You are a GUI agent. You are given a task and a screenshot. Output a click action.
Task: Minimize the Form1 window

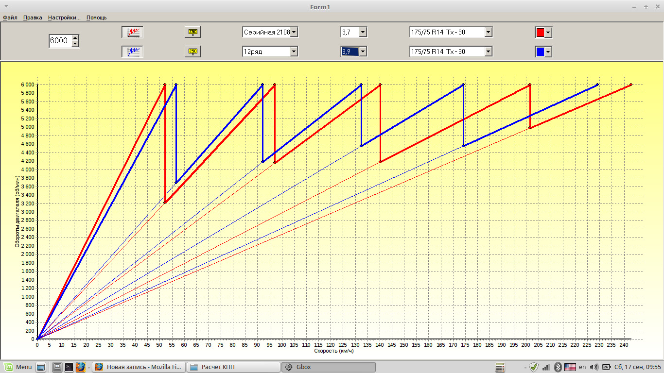(x=634, y=6)
